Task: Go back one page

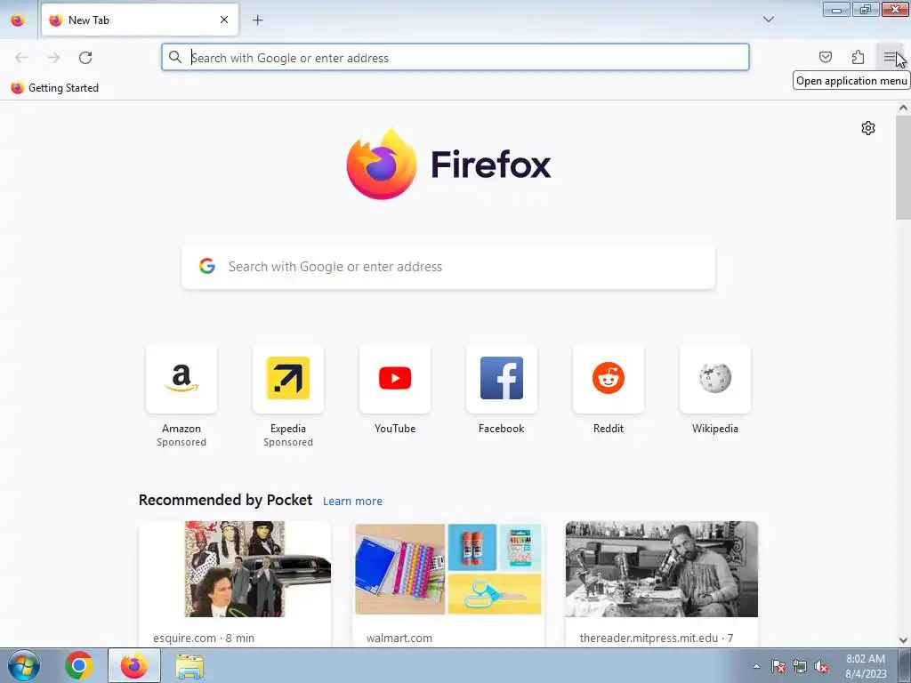Action: (x=21, y=58)
